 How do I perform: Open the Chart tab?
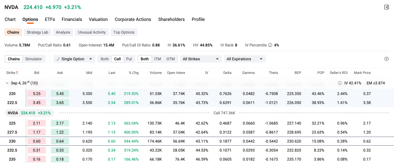coord(10,19)
